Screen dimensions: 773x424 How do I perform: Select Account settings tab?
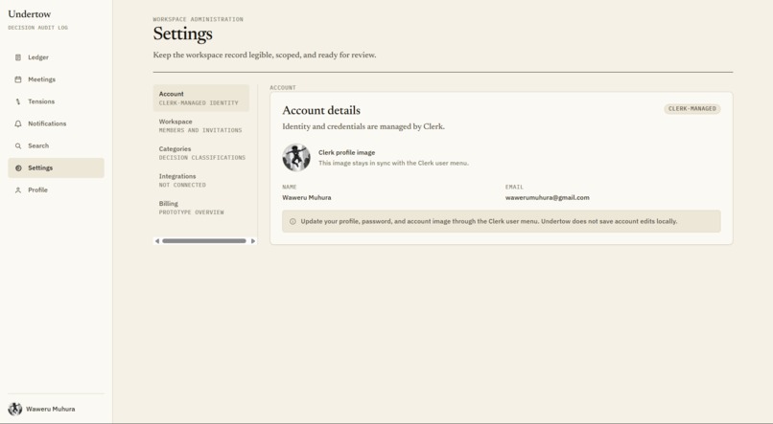201,98
